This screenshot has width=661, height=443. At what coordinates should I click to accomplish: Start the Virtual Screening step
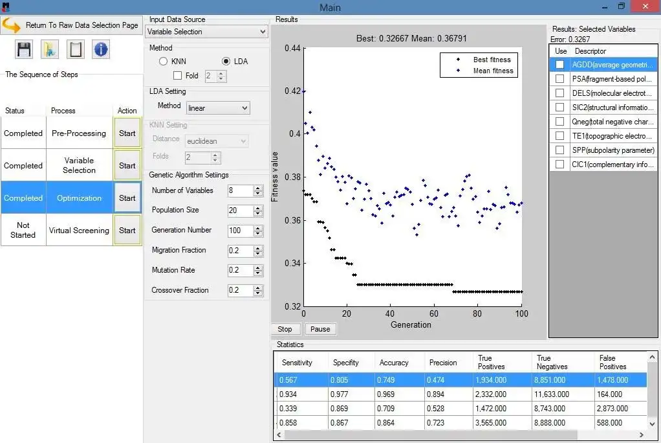point(127,230)
